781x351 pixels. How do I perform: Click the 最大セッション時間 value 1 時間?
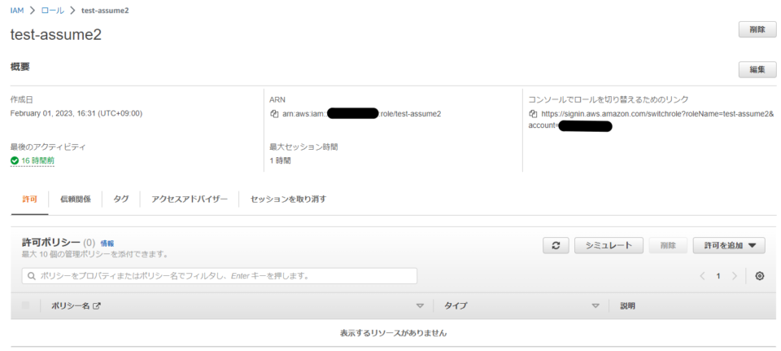click(x=281, y=161)
